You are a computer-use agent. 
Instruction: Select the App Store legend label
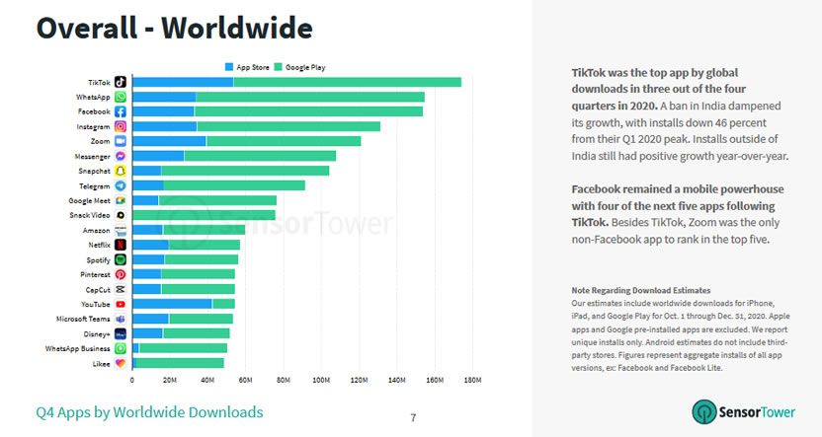(253, 67)
